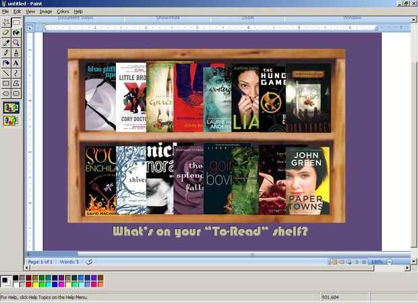Select the Pick Color eyedropper tool
Screen dimensions: 418x303
(x=6, y=42)
